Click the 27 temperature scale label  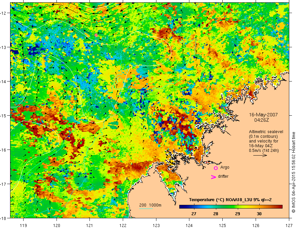point(194,214)
